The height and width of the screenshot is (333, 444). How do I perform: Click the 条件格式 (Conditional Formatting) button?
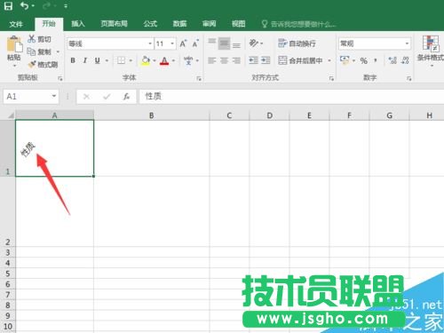431,50
